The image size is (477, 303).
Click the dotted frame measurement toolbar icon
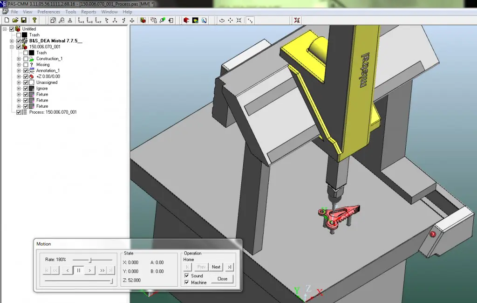point(154,21)
